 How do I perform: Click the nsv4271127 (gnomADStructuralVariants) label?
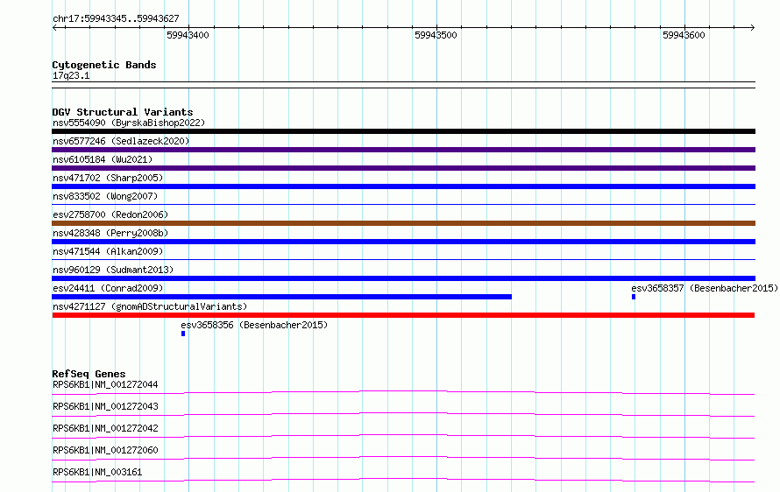click(x=150, y=306)
